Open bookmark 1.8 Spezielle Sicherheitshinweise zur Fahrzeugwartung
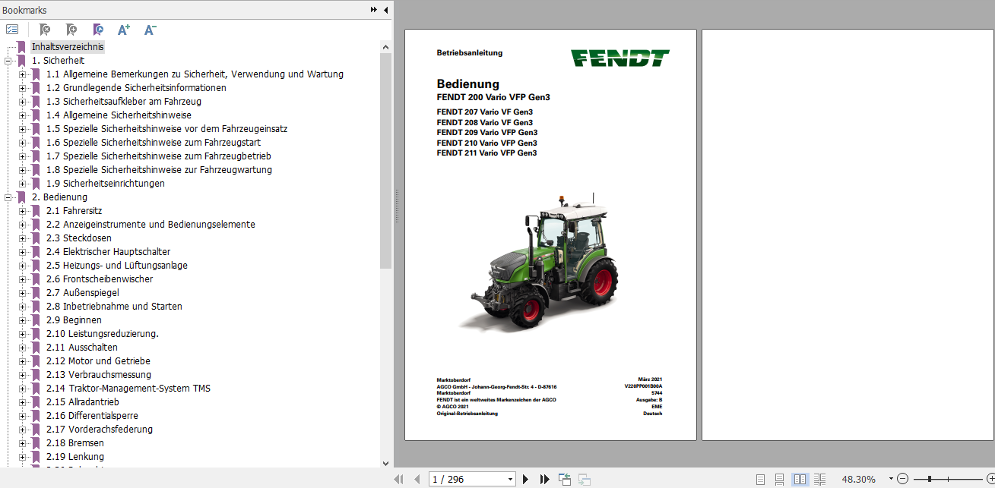Image resolution: width=995 pixels, height=488 pixels. 159,170
